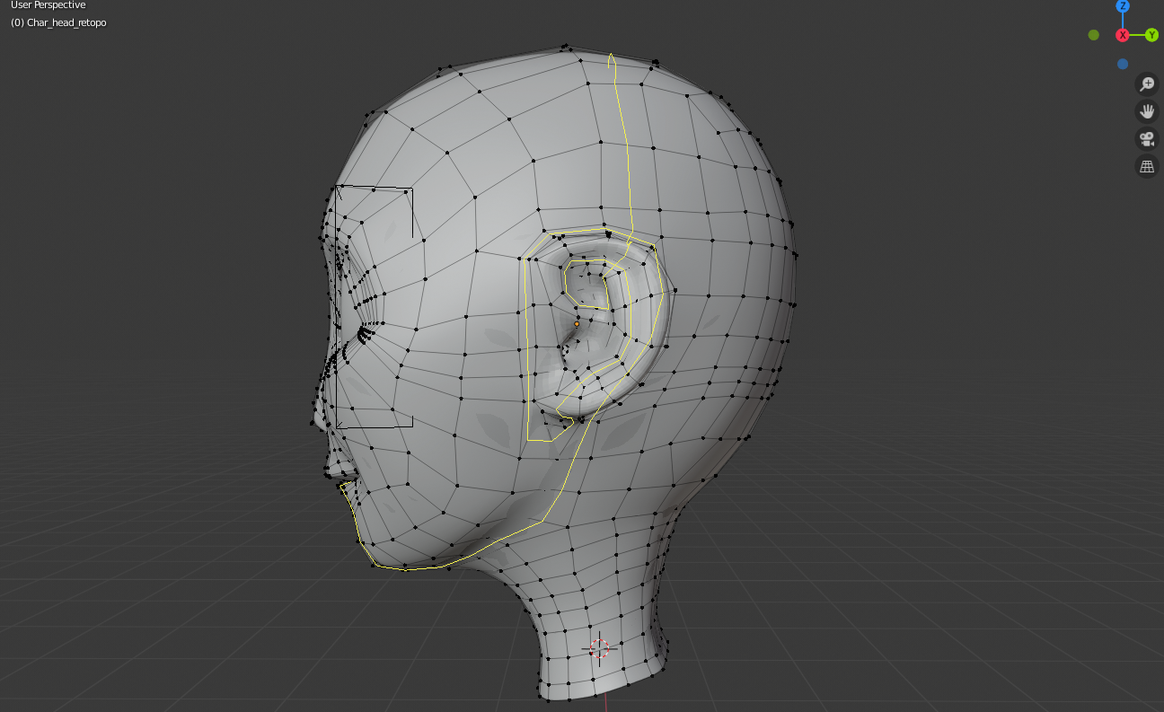Click the Z axis on the navigation gizmo
Viewport: 1164px width, 712px height.
(x=1122, y=7)
